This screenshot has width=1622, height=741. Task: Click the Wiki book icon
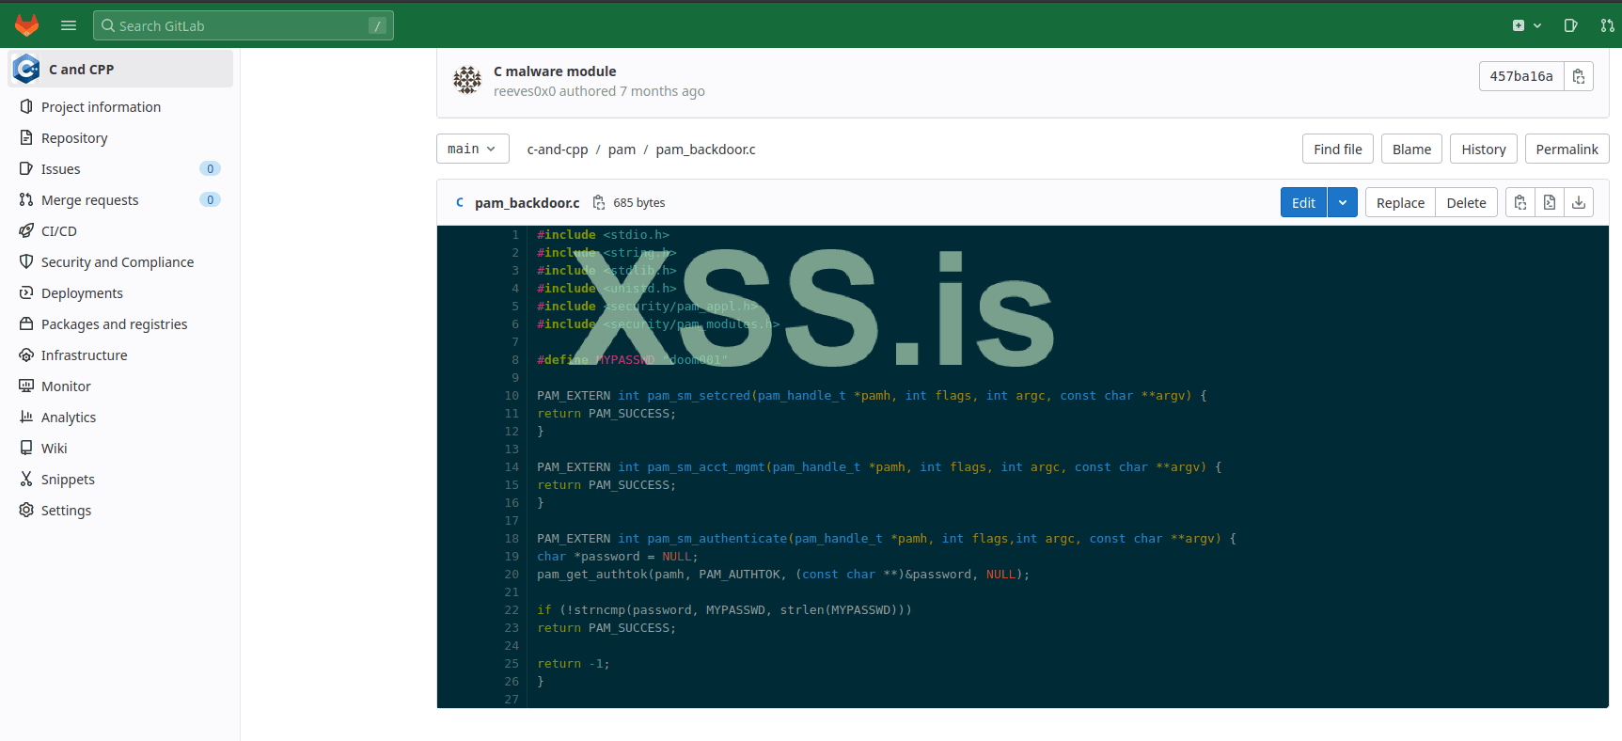(x=26, y=448)
